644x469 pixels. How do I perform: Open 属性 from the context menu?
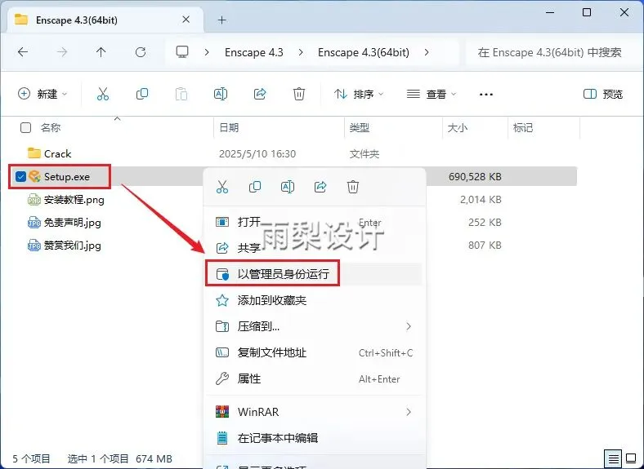point(314,378)
